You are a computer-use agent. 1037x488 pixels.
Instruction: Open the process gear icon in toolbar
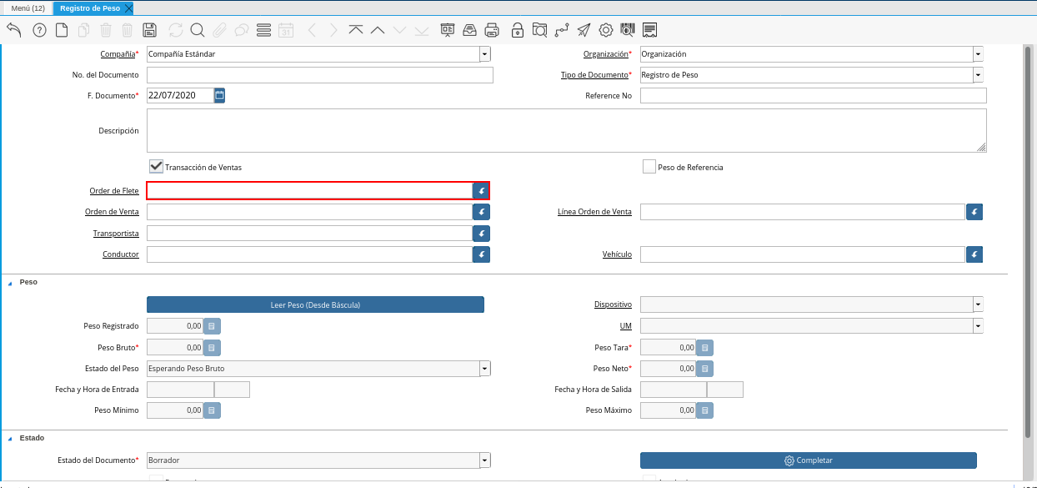606,30
